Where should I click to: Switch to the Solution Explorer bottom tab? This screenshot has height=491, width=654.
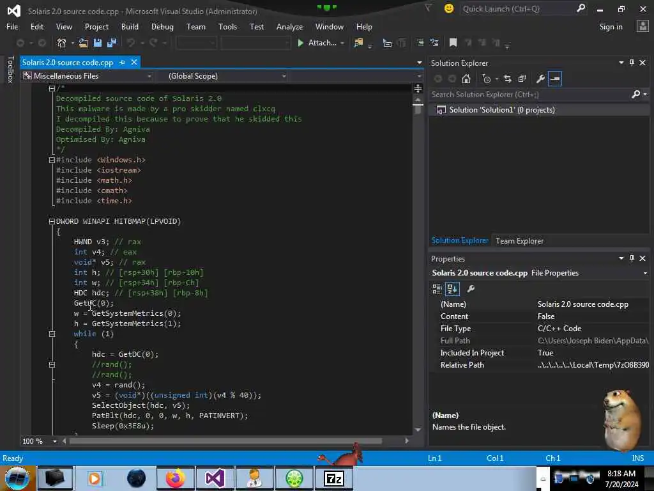[460, 240]
